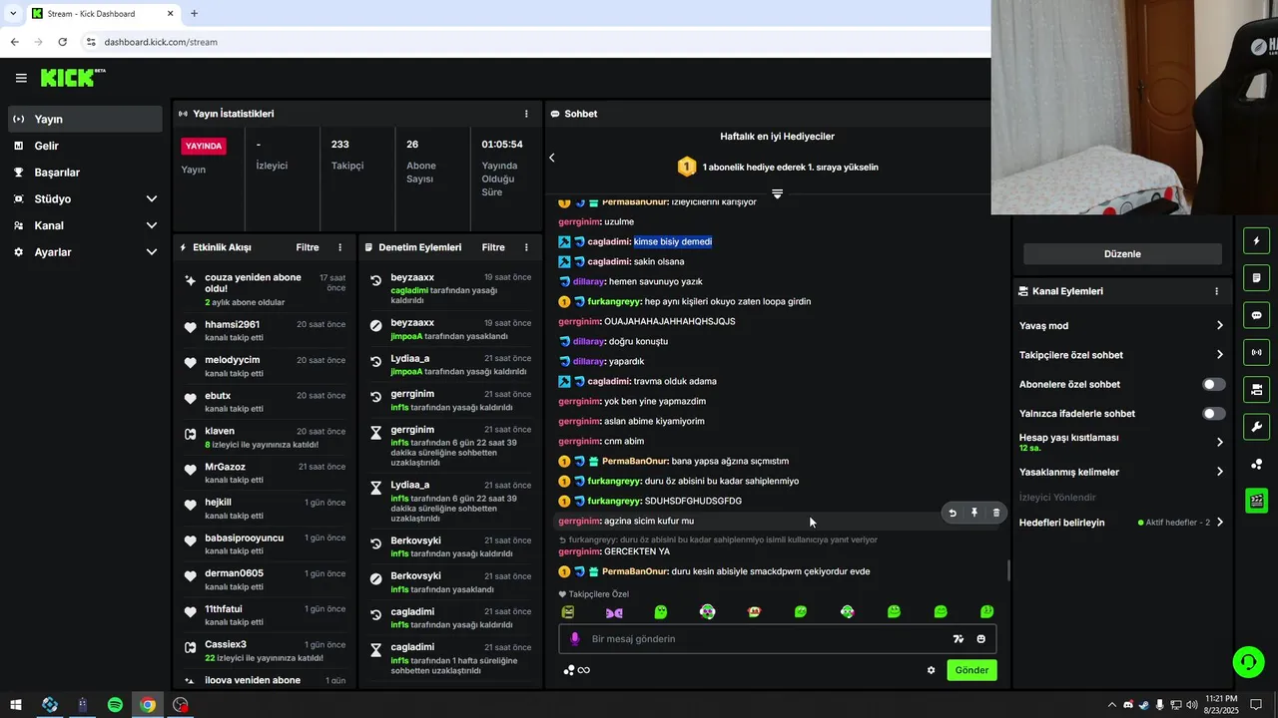Viewport: 1278px width, 718px height.
Task: Open the Gelir sidebar section
Action: 84,146
